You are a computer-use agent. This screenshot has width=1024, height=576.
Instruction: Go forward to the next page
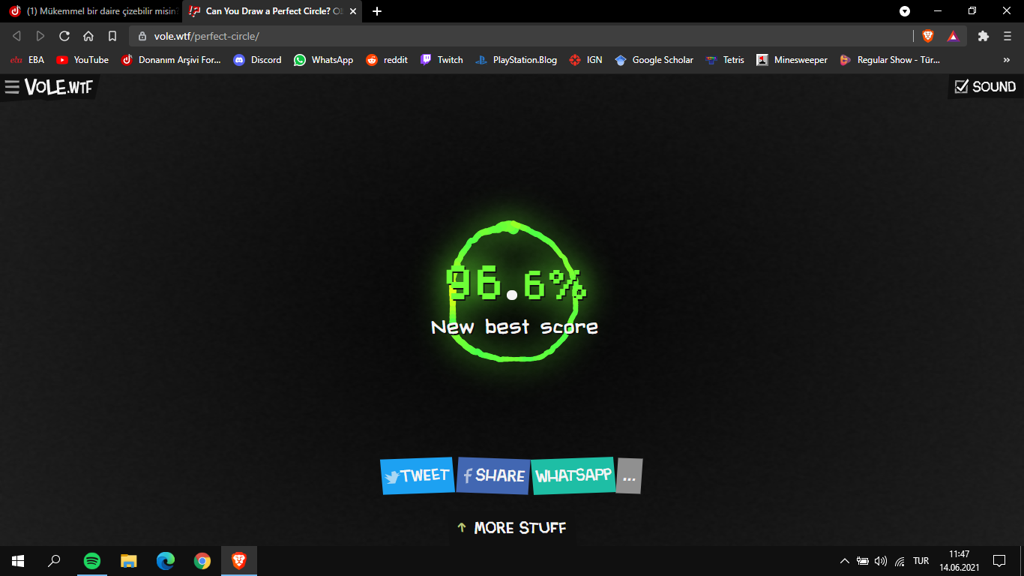pos(40,36)
